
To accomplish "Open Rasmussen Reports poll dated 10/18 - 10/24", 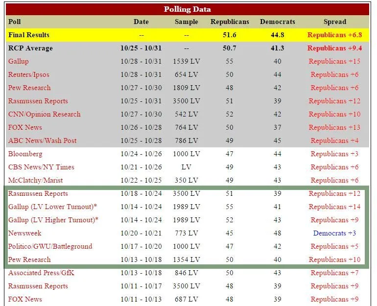I will click(38, 193).
